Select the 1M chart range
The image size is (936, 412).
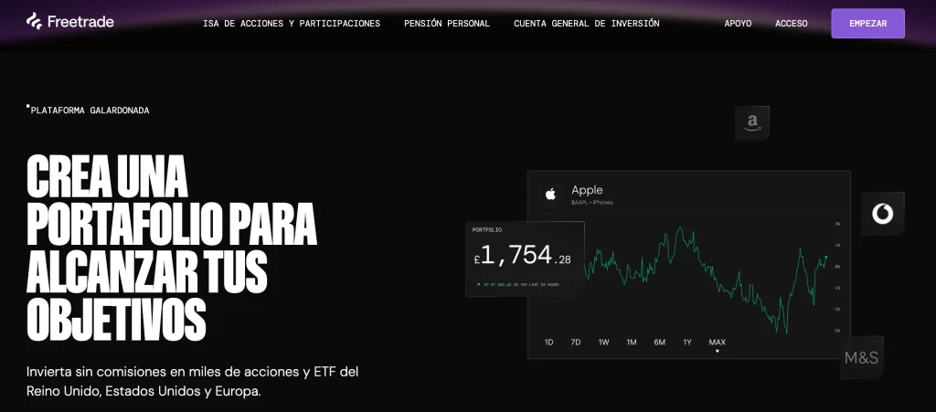[x=631, y=343]
